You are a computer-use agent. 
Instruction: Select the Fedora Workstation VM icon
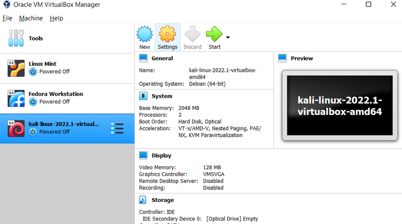16,98
